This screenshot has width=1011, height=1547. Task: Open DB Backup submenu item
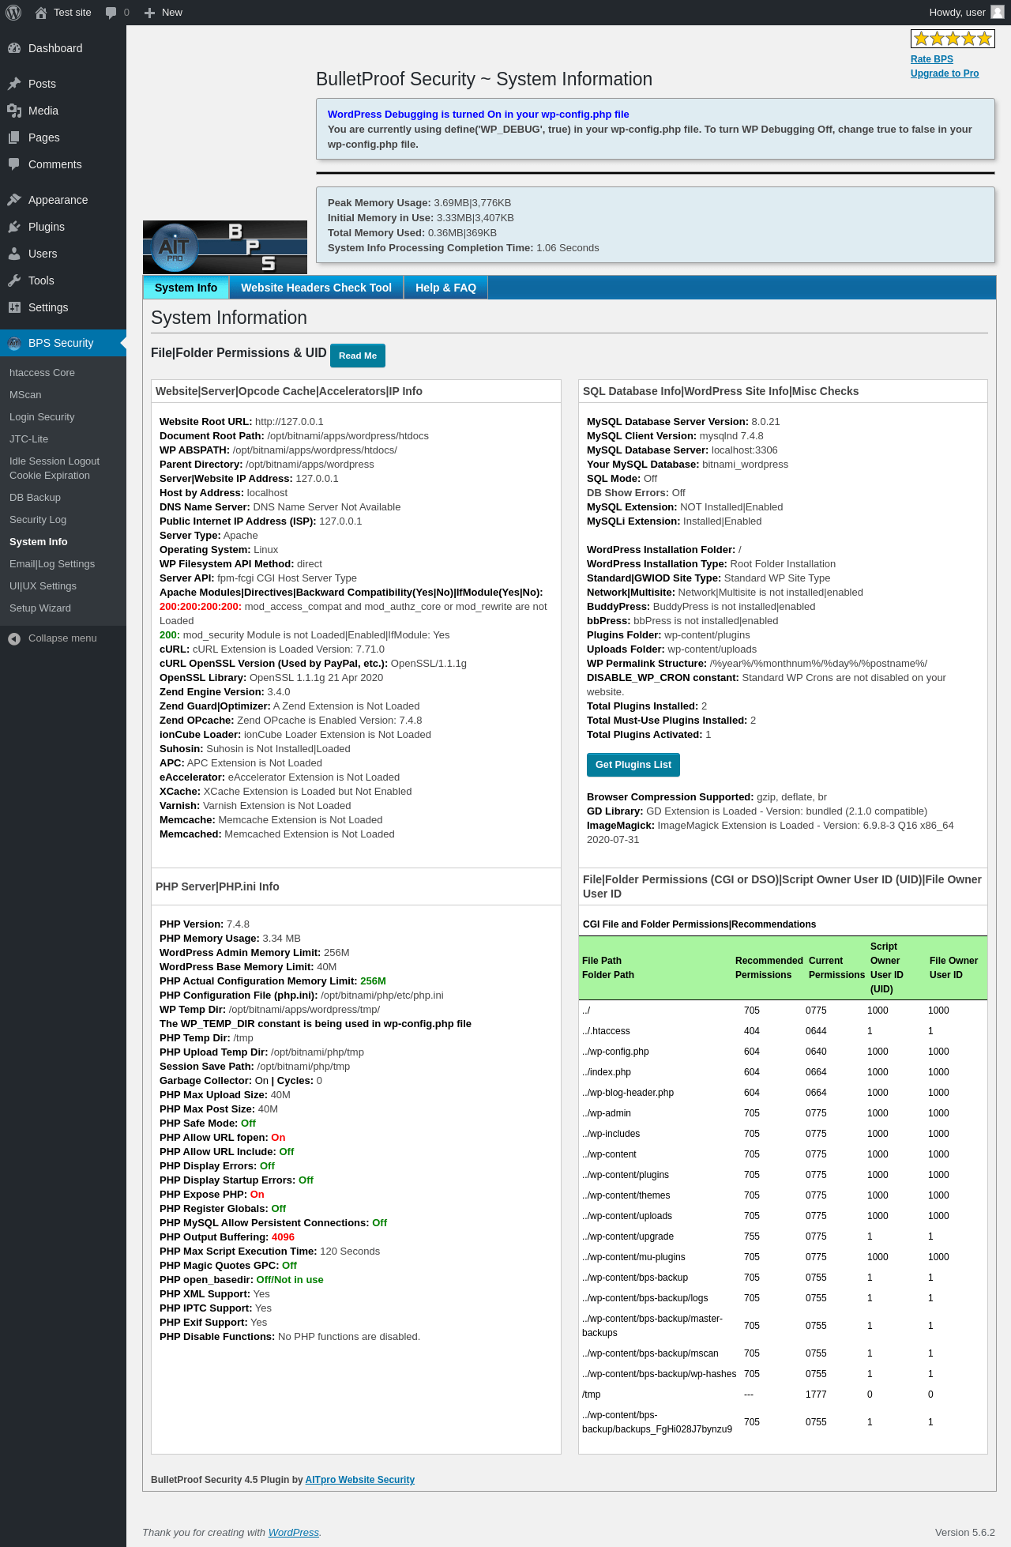(35, 498)
